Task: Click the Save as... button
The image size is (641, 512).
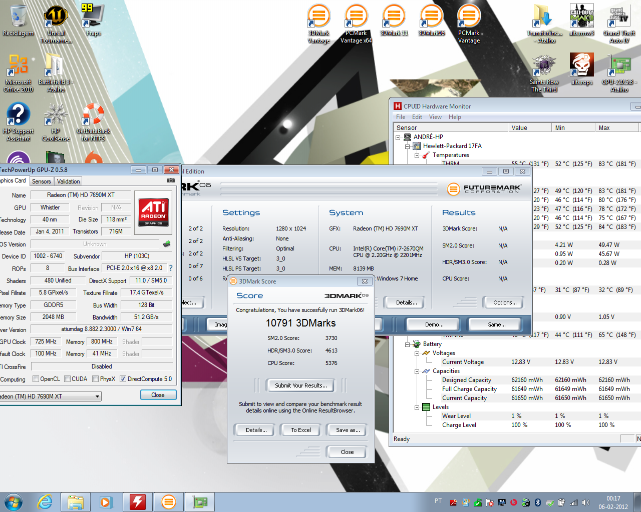Action: coord(348,430)
